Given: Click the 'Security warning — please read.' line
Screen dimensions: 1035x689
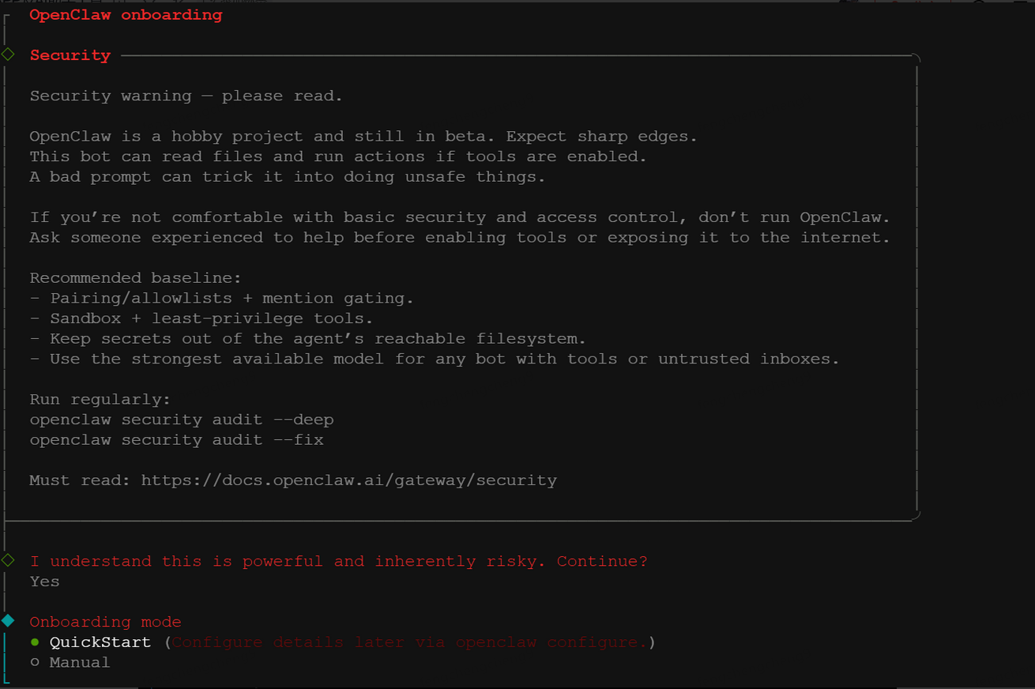Looking at the screenshot, I should pyautogui.click(x=186, y=96).
